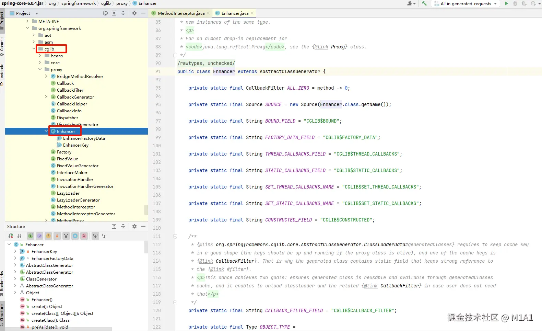Collapse the cglib folder in project tree

click(x=34, y=49)
